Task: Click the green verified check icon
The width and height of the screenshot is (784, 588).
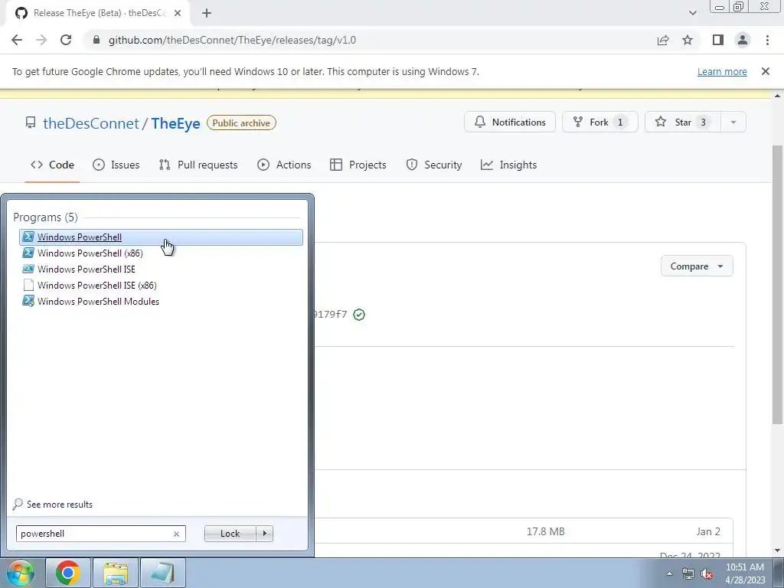Action: pos(359,315)
